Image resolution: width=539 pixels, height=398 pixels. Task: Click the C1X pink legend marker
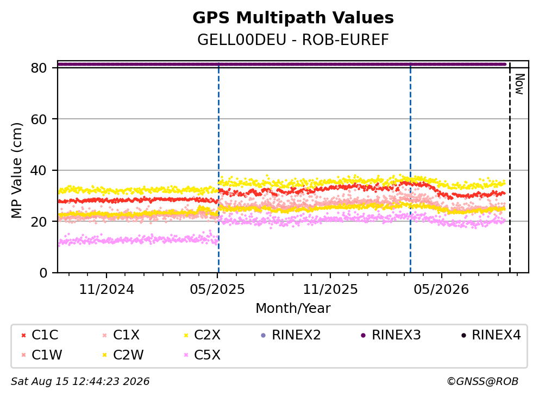105,335
